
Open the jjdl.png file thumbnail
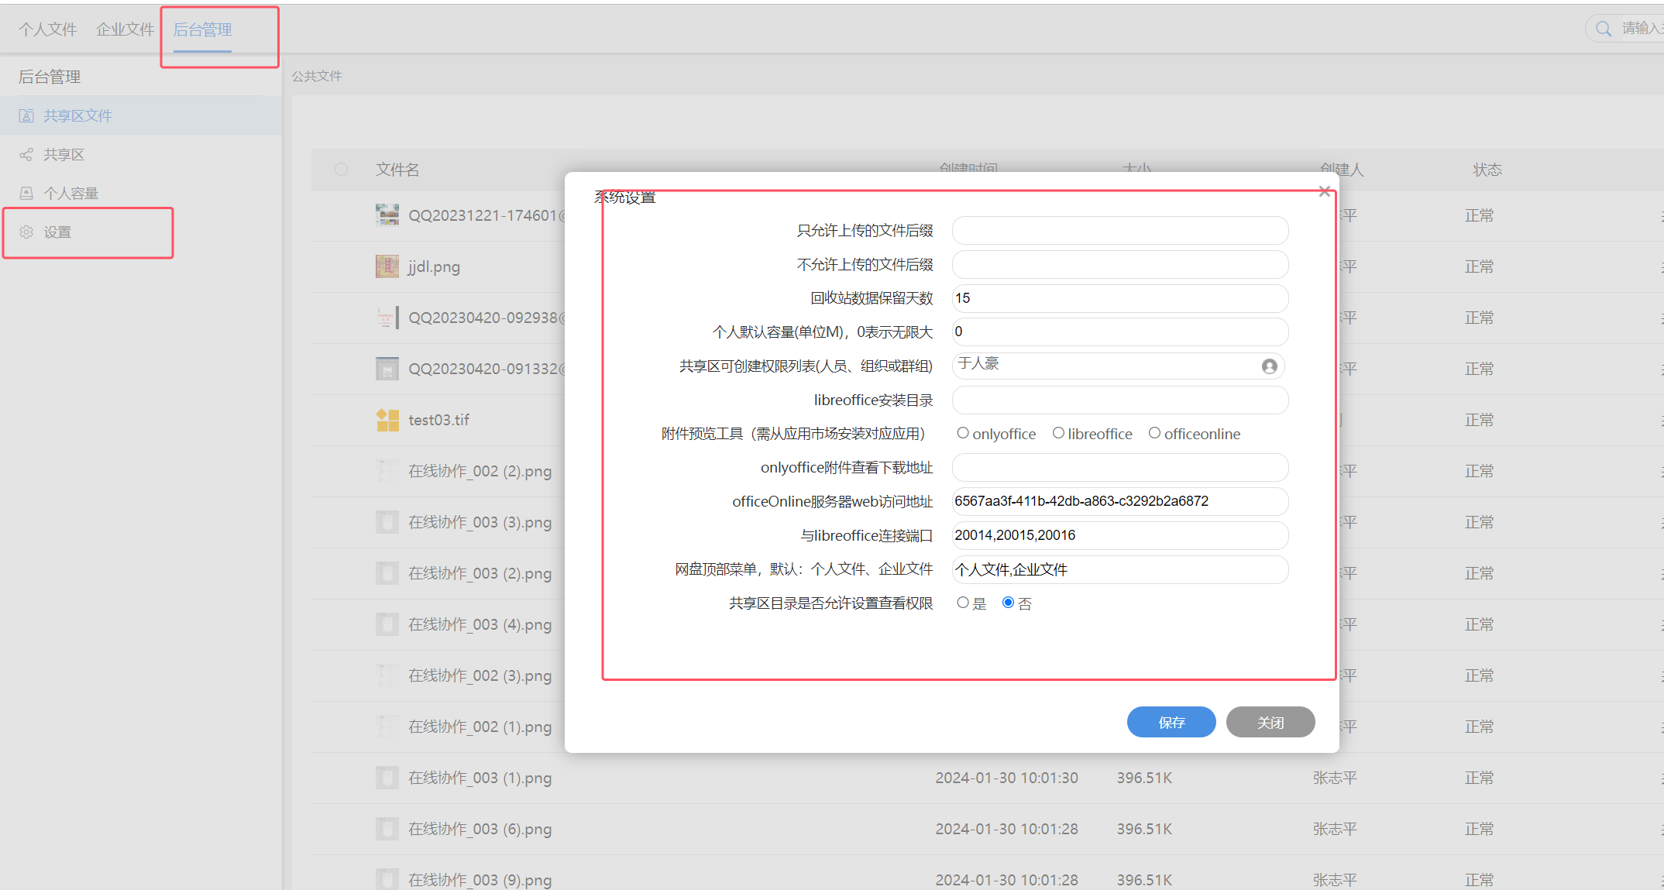coord(387,266)
